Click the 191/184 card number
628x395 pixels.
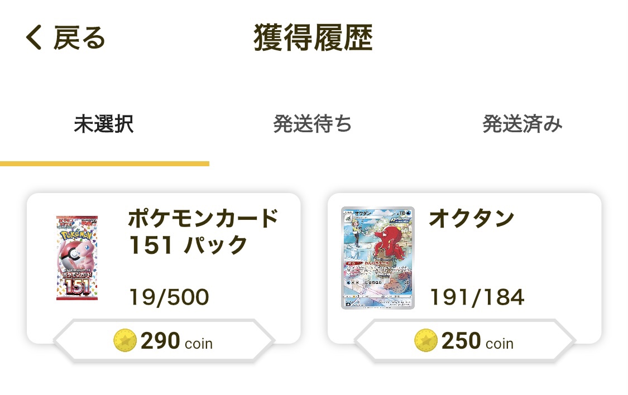pyautogui.click(x=477, y=297)
